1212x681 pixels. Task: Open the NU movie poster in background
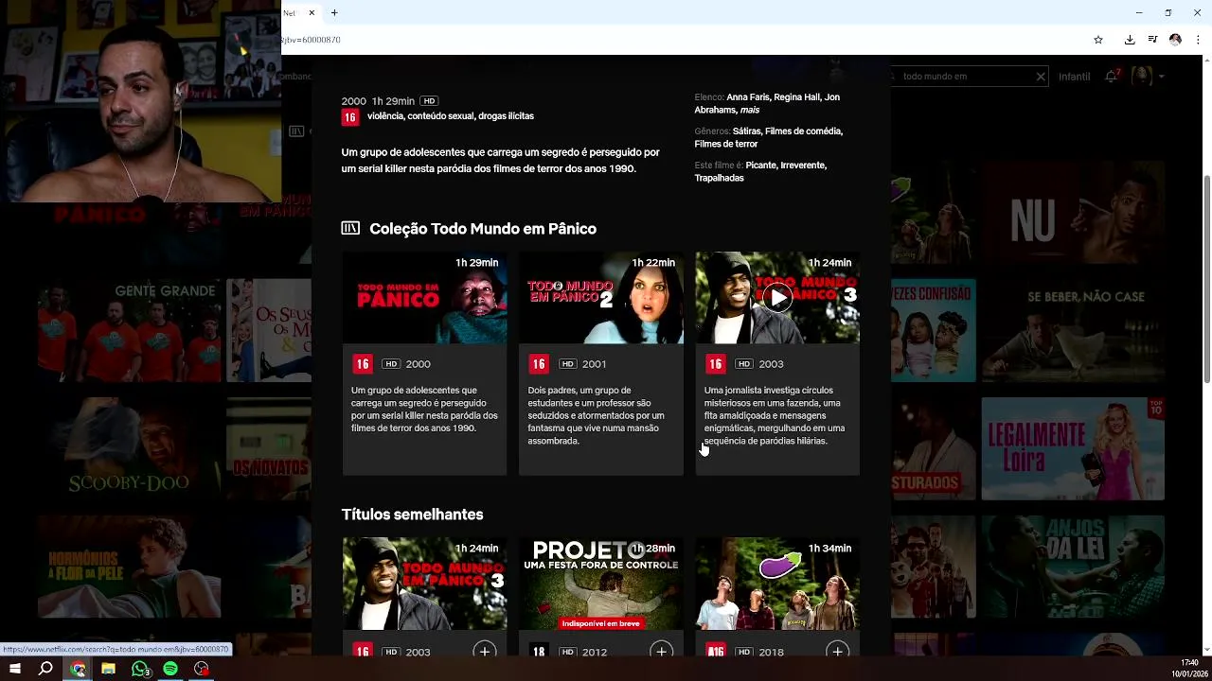click(1073, 213)
